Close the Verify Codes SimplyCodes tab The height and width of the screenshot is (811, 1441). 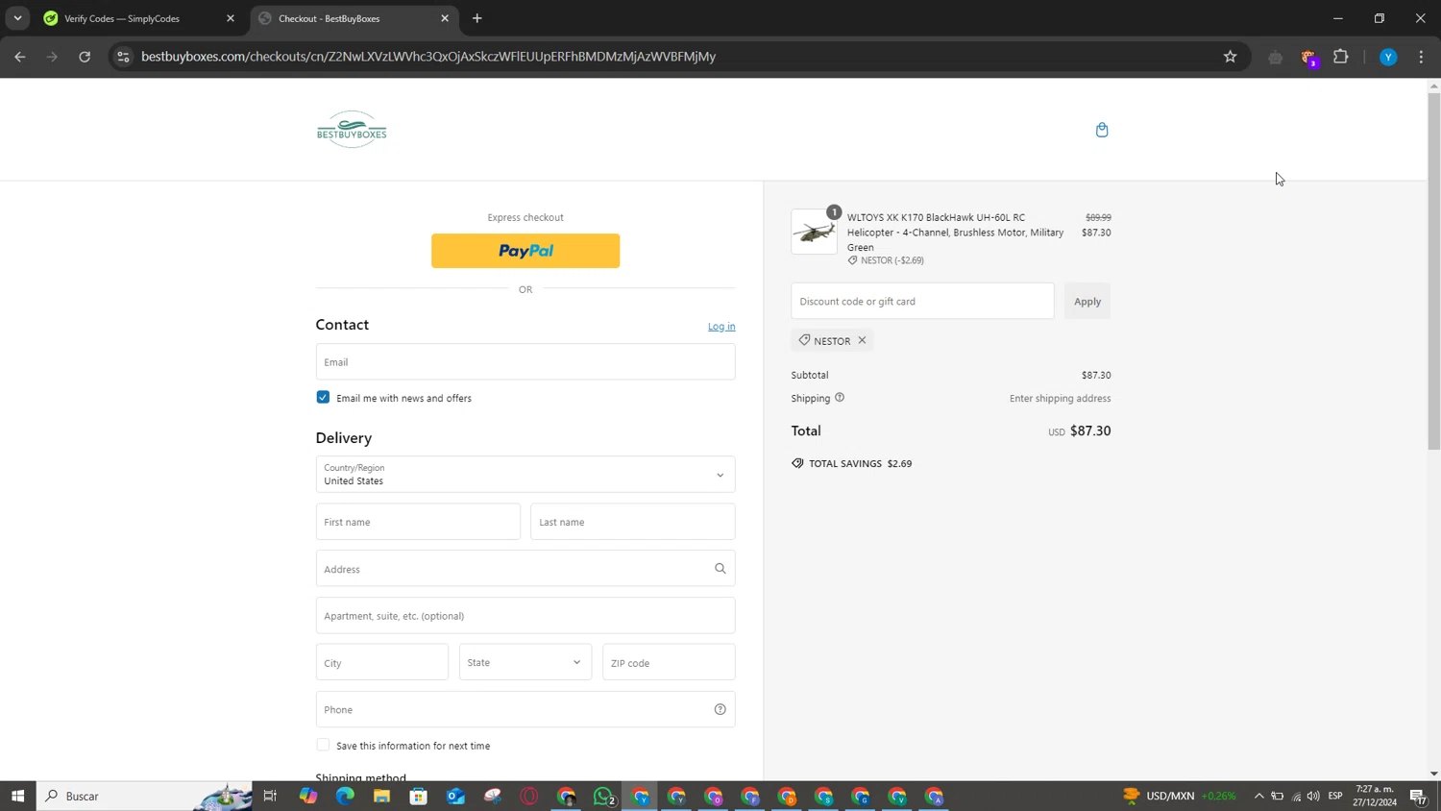point(231,18)
